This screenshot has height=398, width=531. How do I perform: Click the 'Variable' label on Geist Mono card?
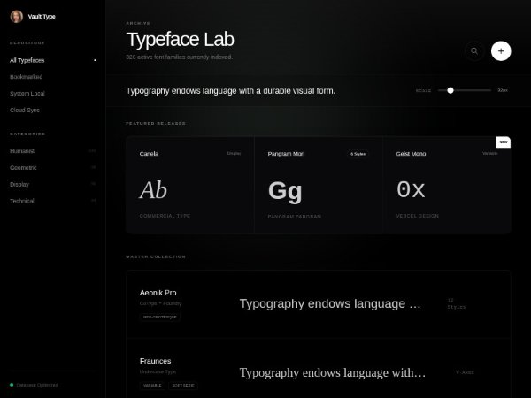coord(490,154)
